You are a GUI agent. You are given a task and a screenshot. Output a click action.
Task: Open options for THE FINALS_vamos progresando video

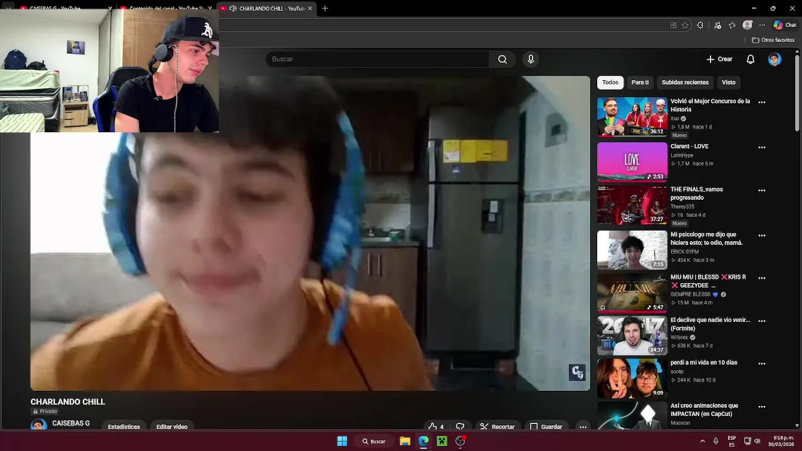click(x=762, y=190)
